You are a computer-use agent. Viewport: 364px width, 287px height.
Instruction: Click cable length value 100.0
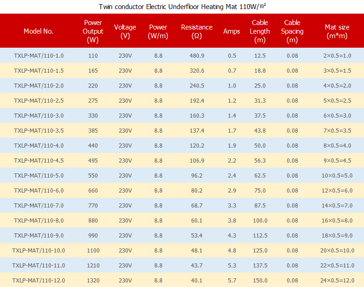point(260,221)
